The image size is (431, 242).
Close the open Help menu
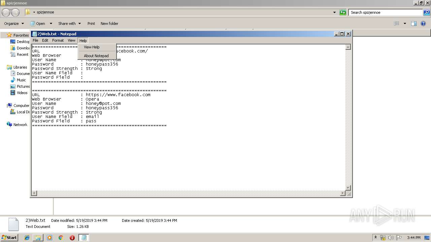coord(83,40)
